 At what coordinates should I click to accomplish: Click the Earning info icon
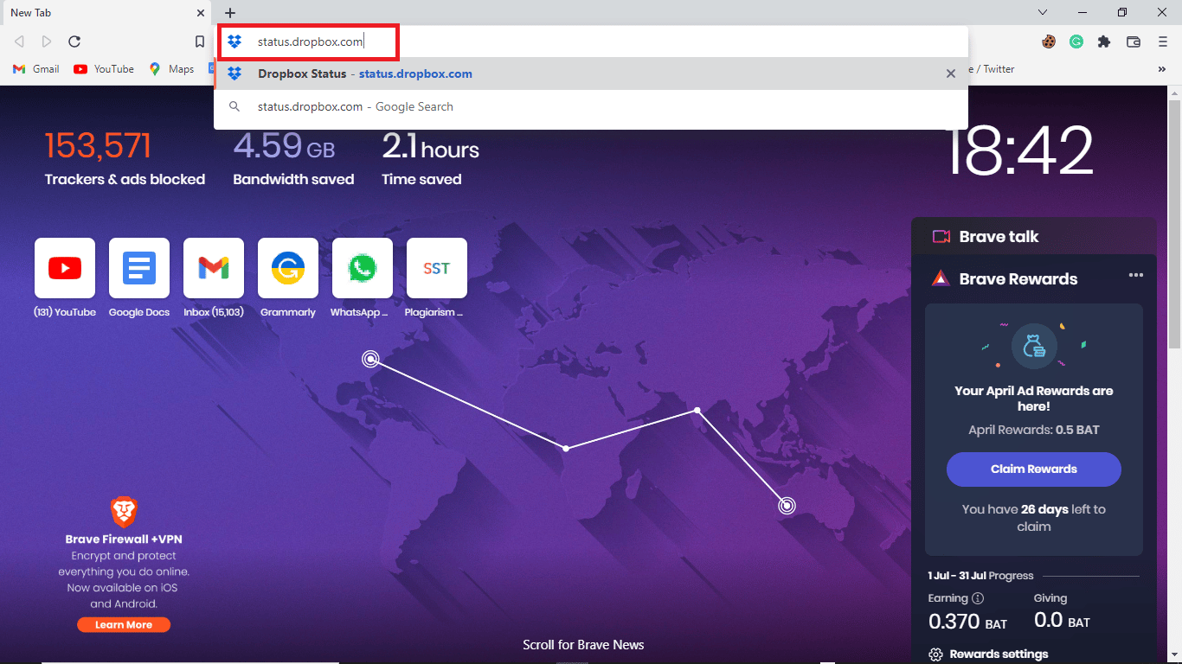pos(978,598)
